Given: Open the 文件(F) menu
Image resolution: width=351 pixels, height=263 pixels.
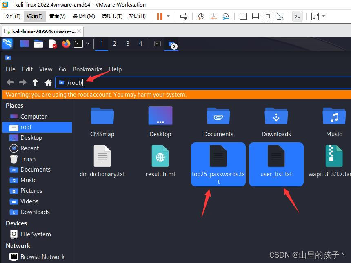Looking at the screenshot, I should pyautogui.click(x=13, y=16).
